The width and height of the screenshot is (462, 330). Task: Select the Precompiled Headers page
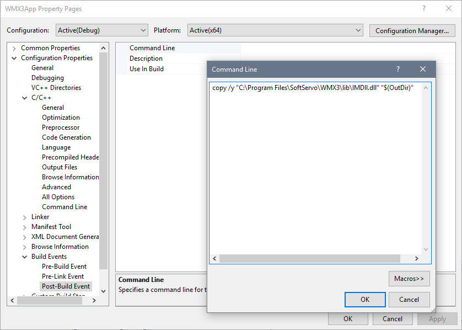coord(70,157)
